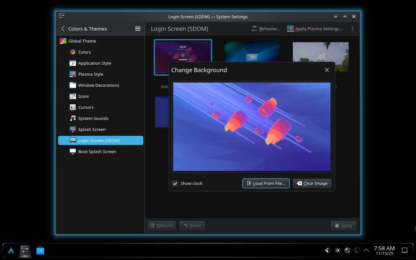416x260 pixels.
Task: Open Application Style settings icon
Action: click(x=73, y=63)
